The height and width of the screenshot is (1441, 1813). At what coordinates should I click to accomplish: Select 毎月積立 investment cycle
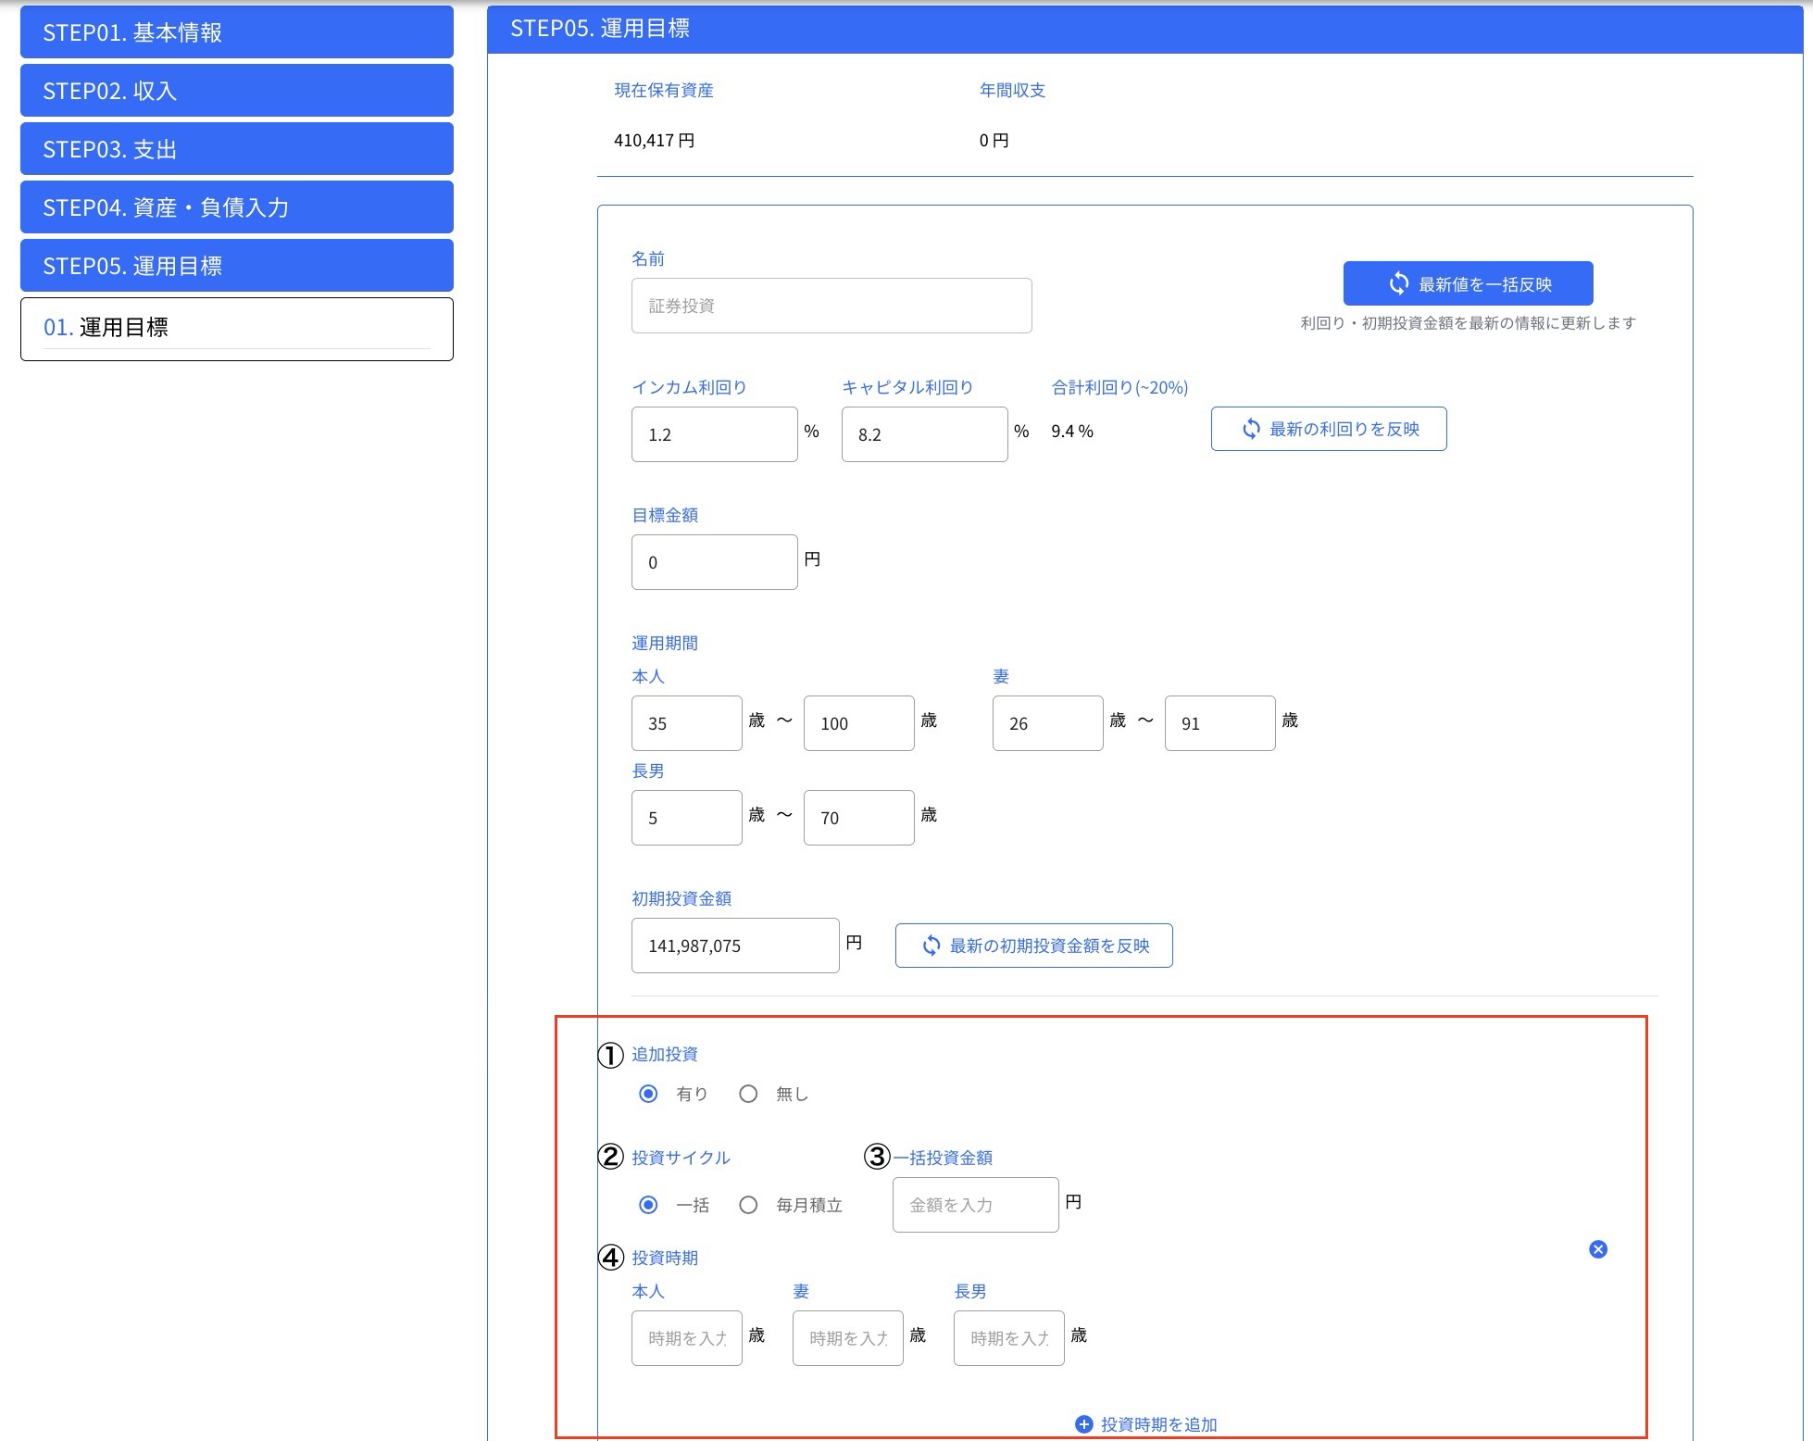(x=748, y=1205)
